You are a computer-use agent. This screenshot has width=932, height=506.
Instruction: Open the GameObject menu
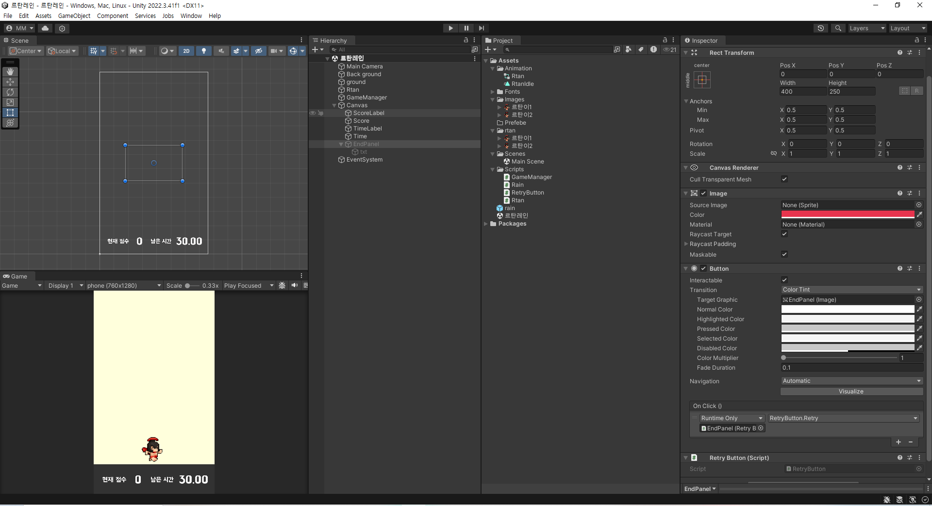(x=74, y=16)
